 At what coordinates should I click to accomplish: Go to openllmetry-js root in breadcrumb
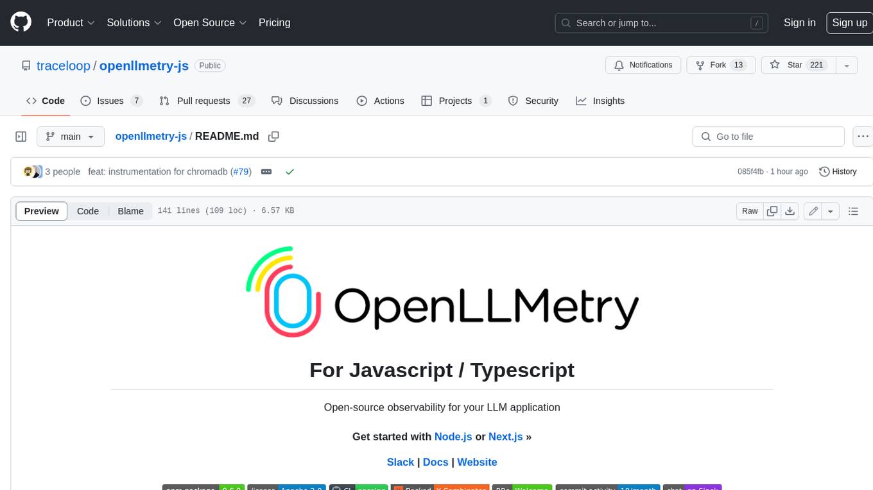click(x=151, y=137)
